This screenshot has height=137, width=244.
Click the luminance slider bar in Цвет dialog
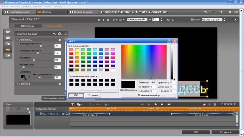click(x=172, y=62)
